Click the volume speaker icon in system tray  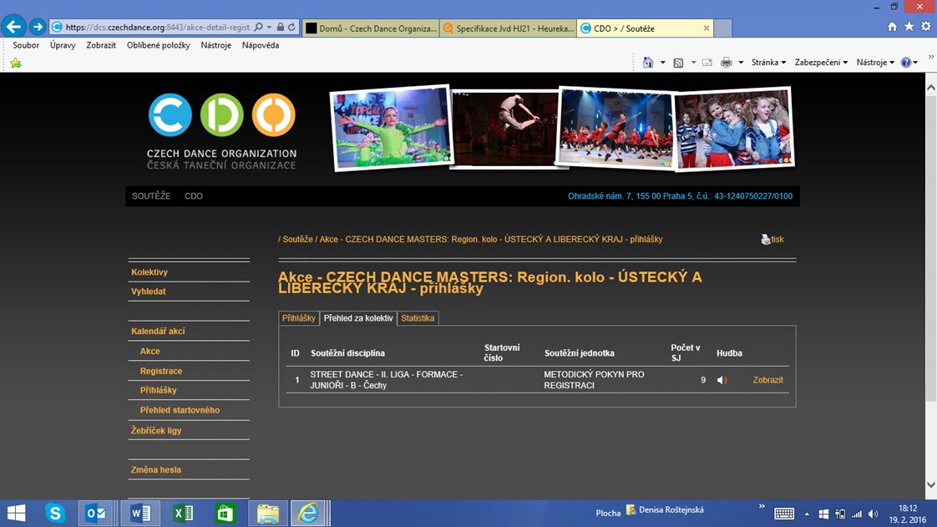tap(873, 514)
